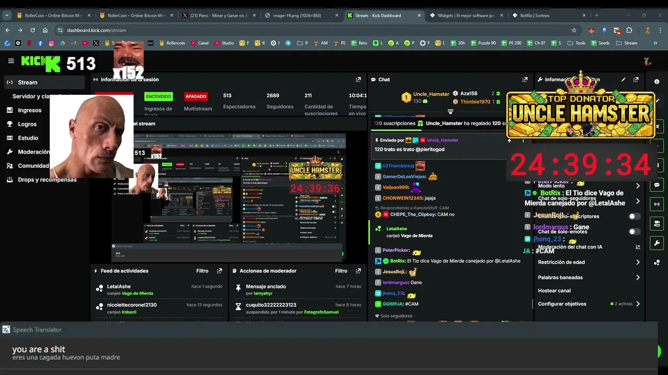
Task: Open Filtro on Feed de actividades
Action: pos(202,271)
